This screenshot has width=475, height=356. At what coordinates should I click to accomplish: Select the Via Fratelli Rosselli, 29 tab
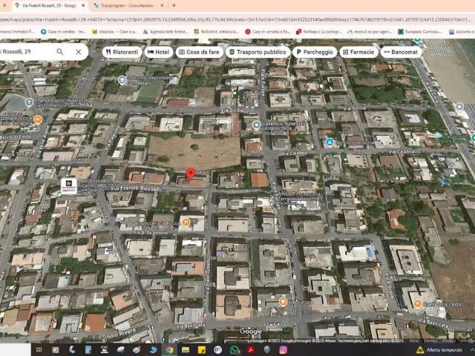pyautogui.click(x=48, y=5)
